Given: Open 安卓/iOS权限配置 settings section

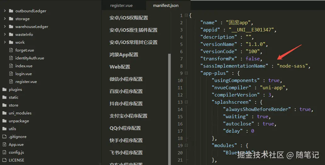Looking at the screenshot, I should click(x=129, y=18).
